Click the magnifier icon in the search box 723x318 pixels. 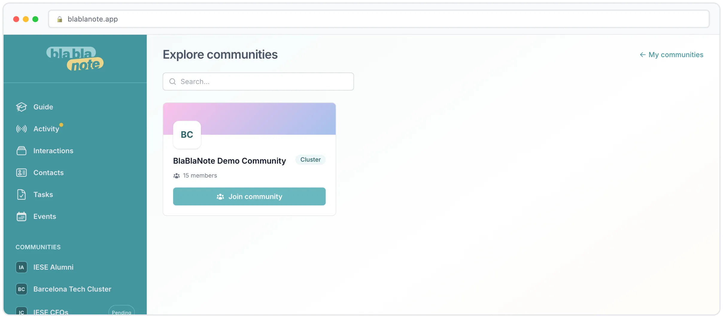click(173, 81)
